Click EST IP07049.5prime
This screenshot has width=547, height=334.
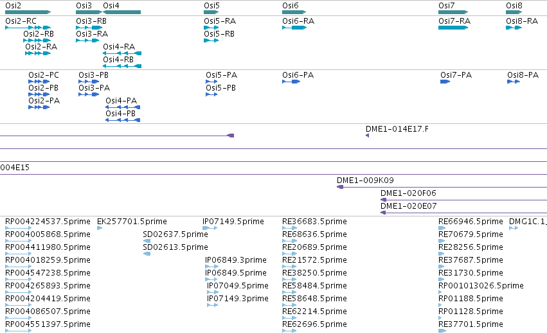tap(238, 286)
